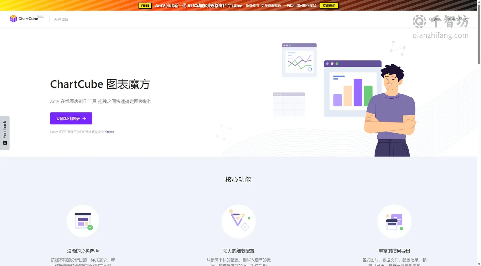The image size is (481, 266).
Task: Click the 强大的细节配置 feature icon
Action: click(x=239, y=221)
